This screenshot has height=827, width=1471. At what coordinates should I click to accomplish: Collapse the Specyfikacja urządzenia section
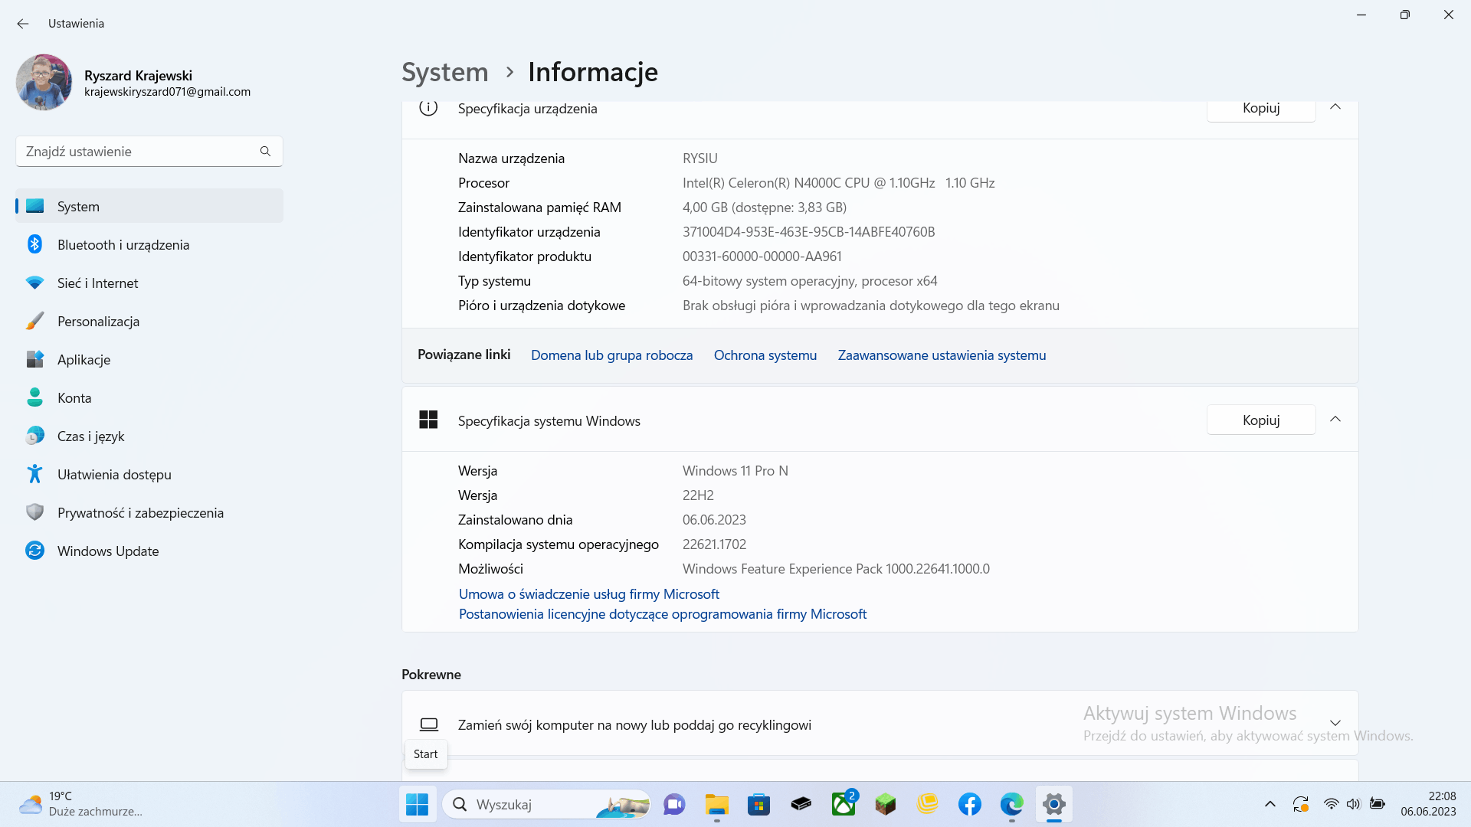tap(1335, 107)
